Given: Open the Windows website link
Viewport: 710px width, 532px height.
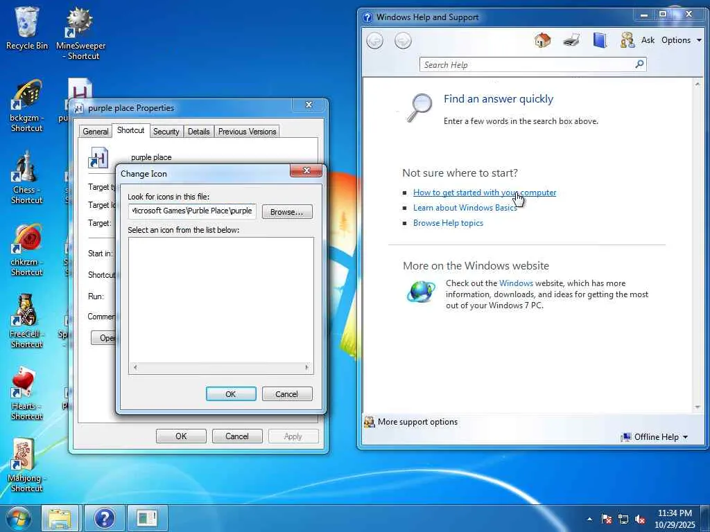Looking at the screenshot, I should 516,283.
